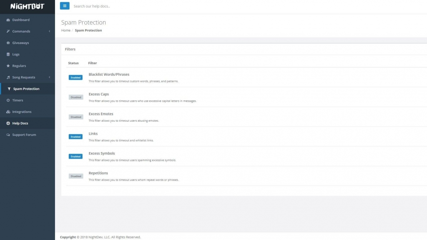427x240 pixels.
Task: Click the Giveaways icon in sidebar
Action: tap(8, 43)
